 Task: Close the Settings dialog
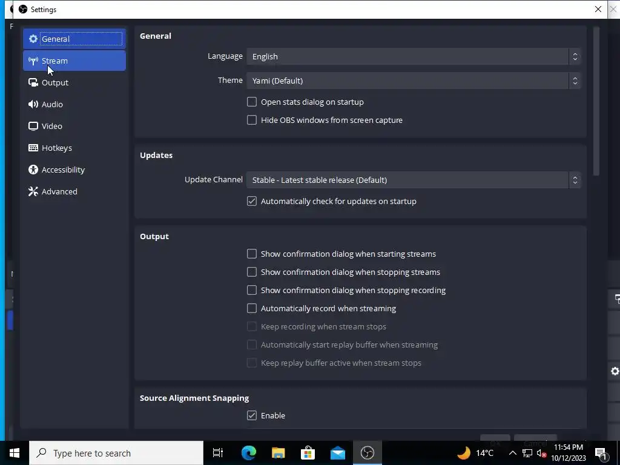click(598, 9)
